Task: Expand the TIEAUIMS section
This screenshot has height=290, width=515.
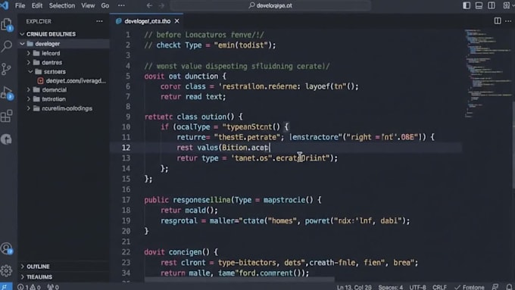Action: tap(64, 277)
